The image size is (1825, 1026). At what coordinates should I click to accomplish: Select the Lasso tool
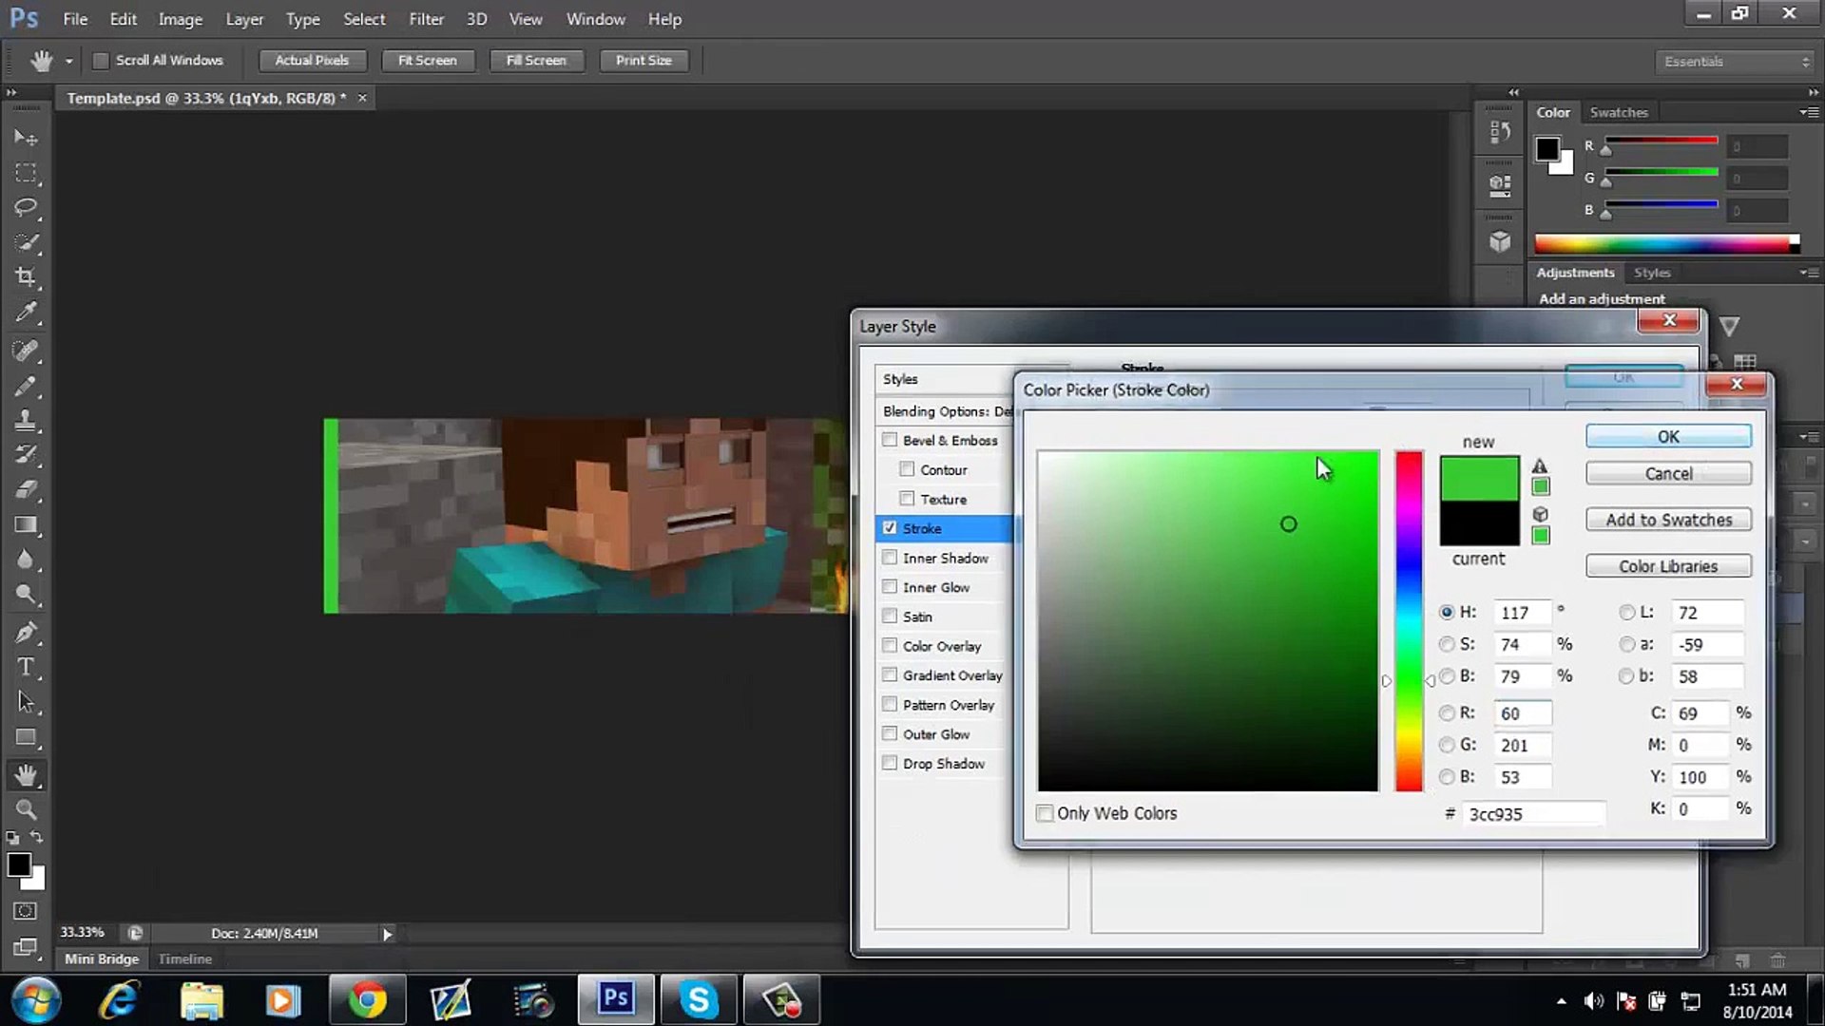26,207
